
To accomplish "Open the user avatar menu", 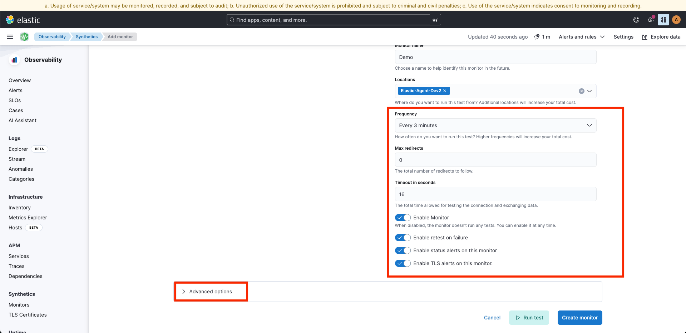I will click(676, 20).
